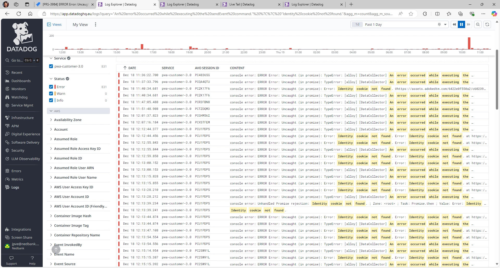
Task: Open the log row at 12:13:39.241
Action: (x=302, y=210)
